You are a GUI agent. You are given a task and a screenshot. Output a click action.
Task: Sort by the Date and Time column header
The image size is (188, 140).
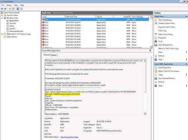coord(80,17)
